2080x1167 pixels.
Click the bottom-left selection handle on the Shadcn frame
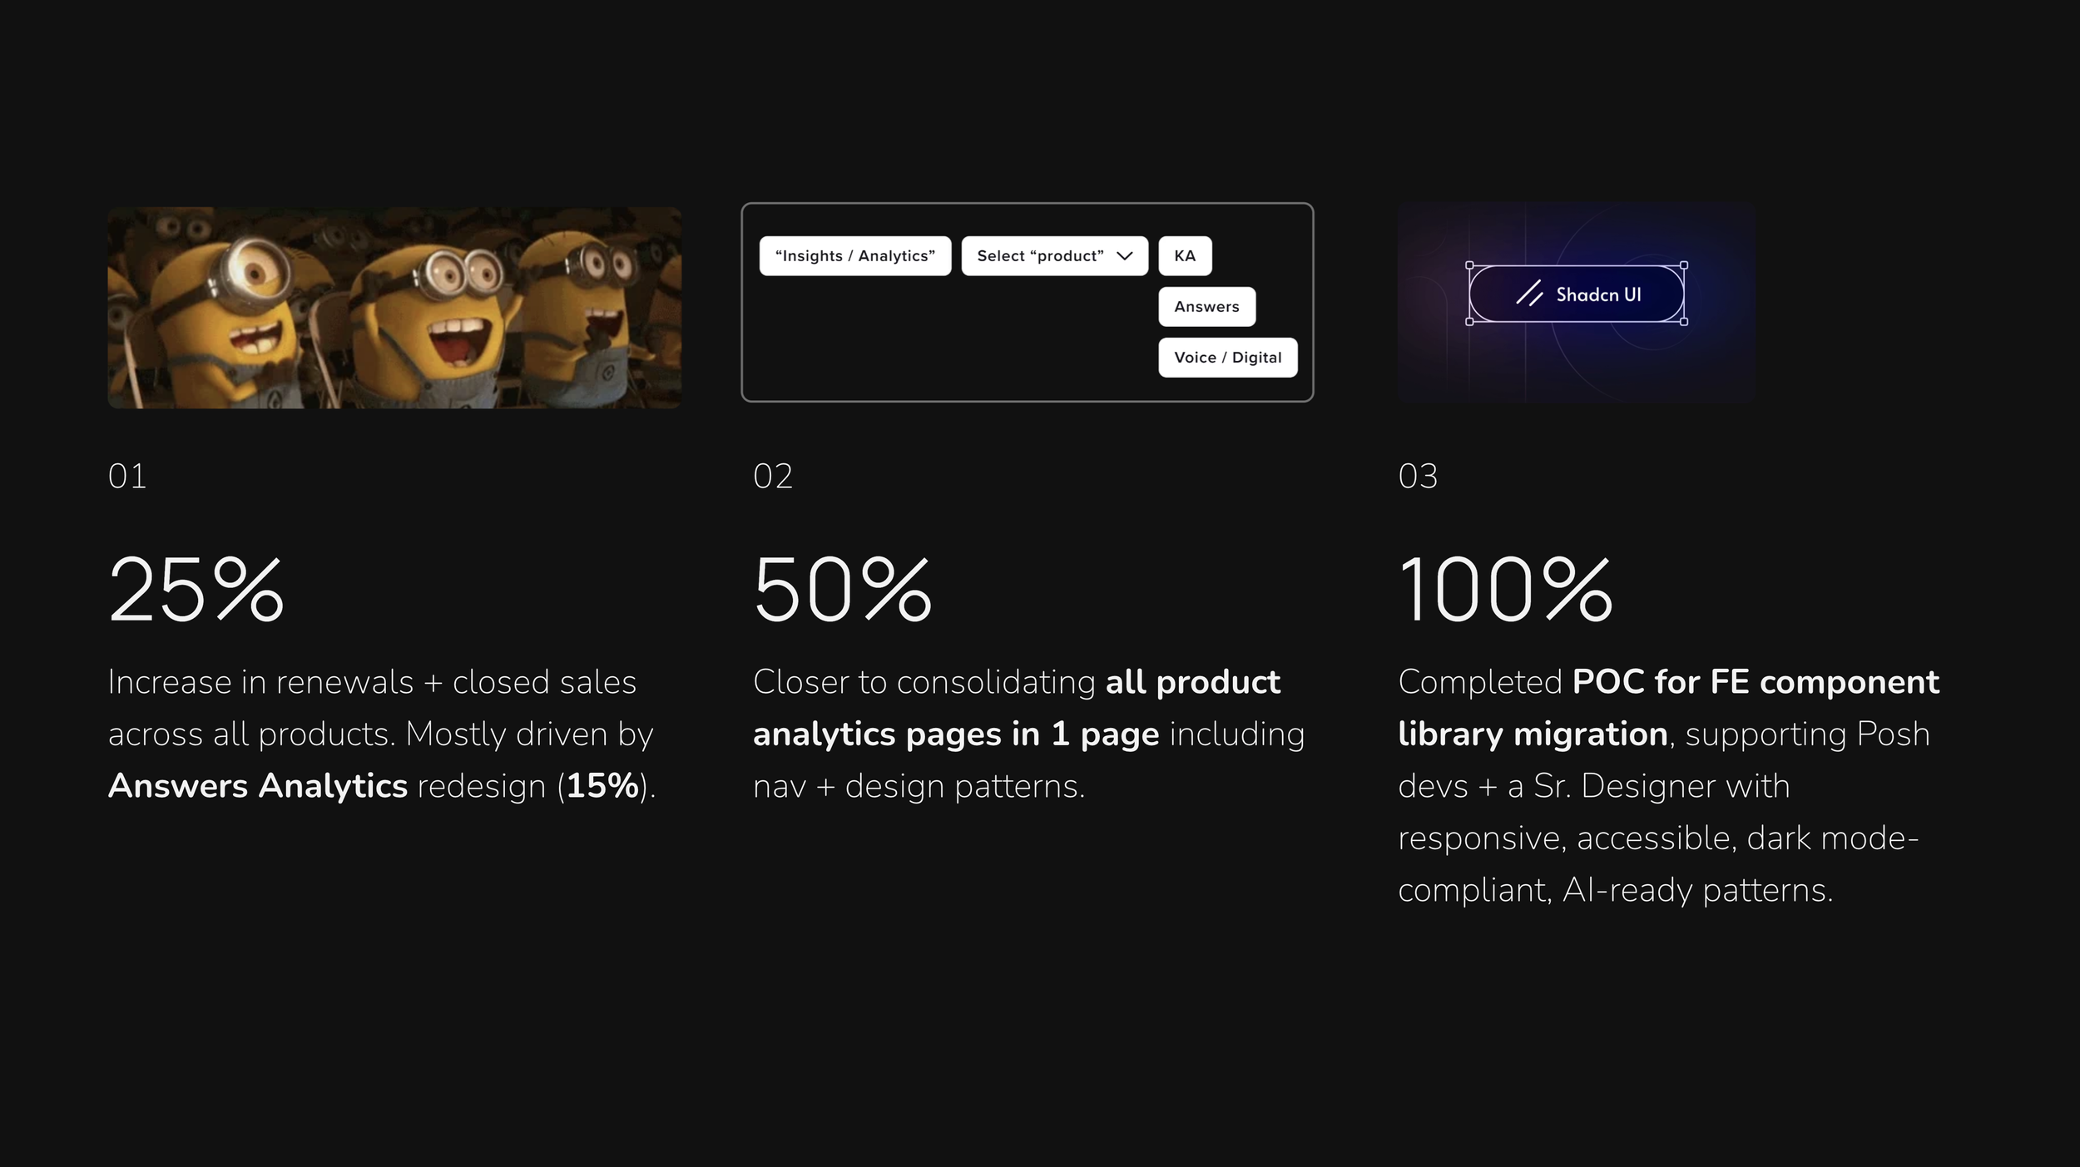pos(1469,322)
